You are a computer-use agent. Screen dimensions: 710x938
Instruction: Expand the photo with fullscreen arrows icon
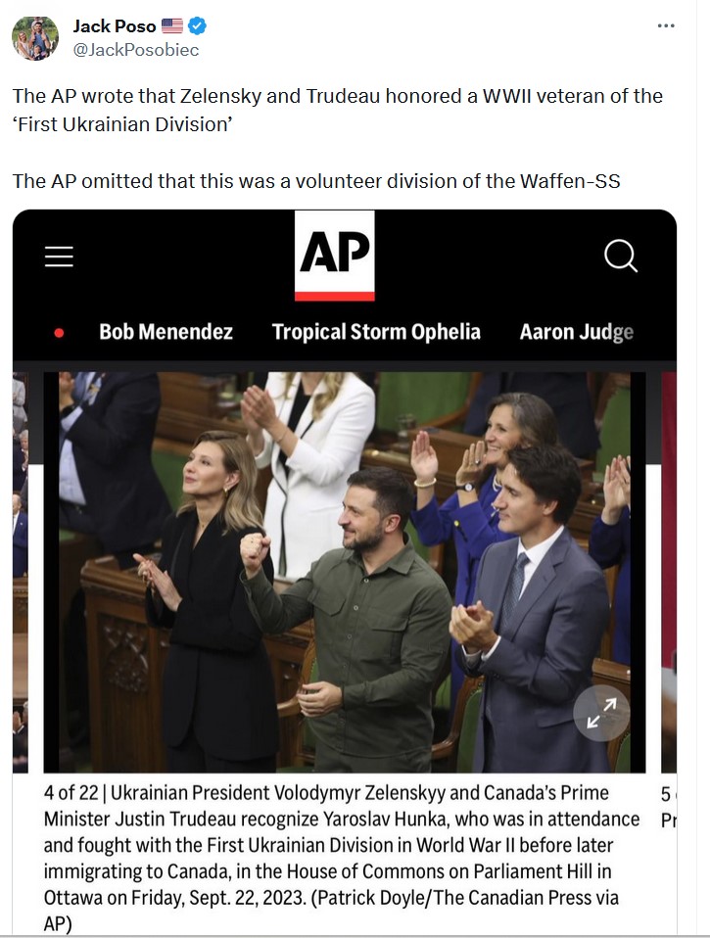click(601, 713)
